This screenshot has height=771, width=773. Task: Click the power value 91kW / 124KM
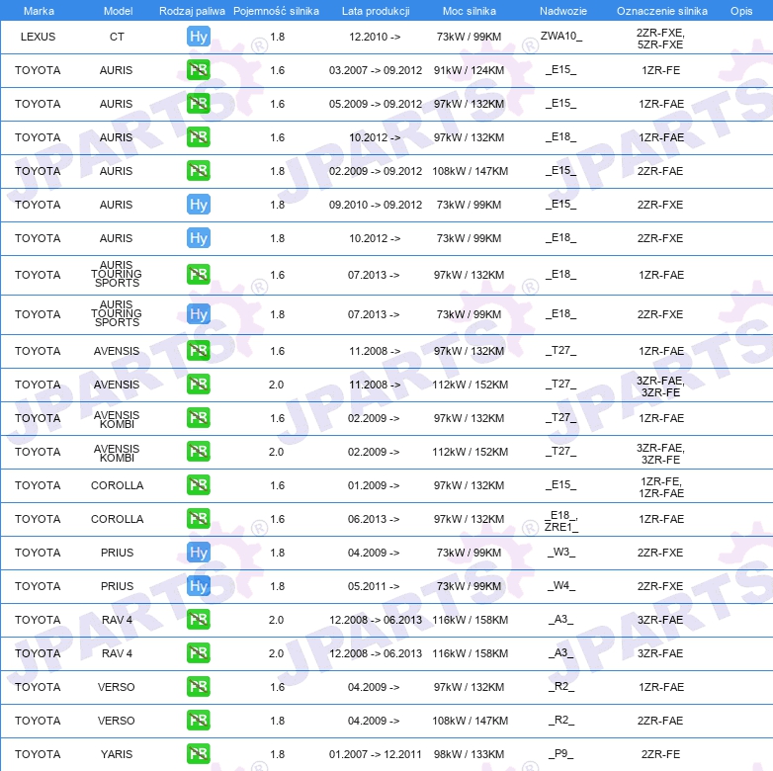tap(469, 70)
